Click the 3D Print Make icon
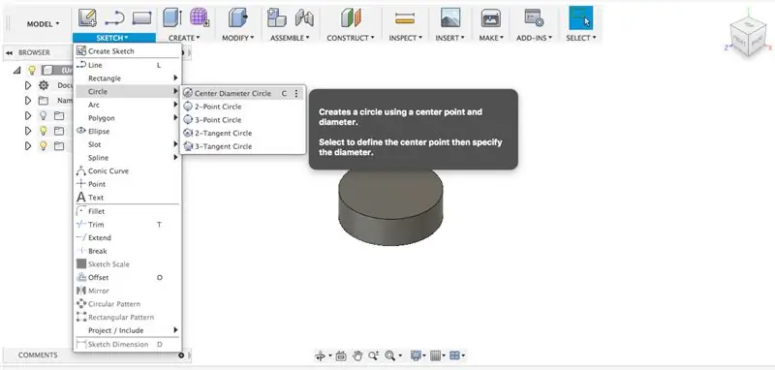This screenshot has width=775, height=370. pos(490,18)
